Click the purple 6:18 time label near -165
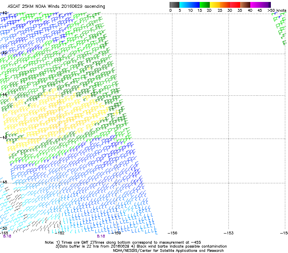This screenshot has width=288, height=253. pyautogui.click(x=7, y=236)
